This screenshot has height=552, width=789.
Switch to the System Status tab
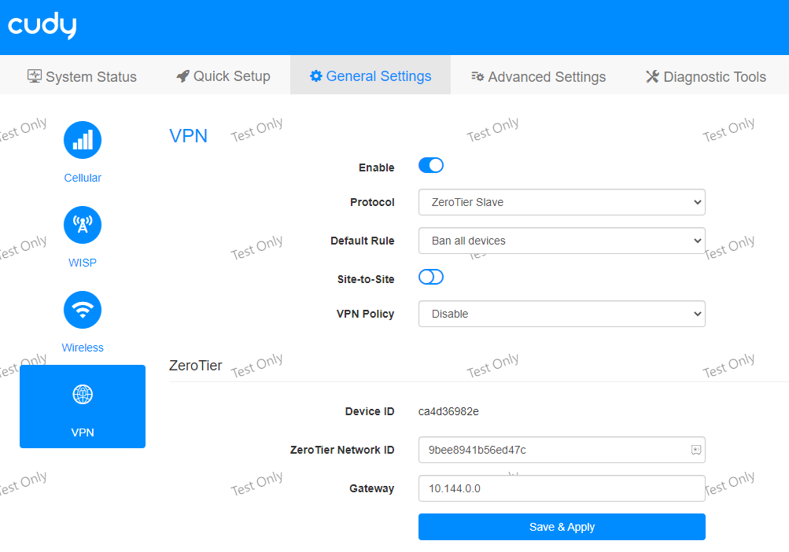[82, 76]
